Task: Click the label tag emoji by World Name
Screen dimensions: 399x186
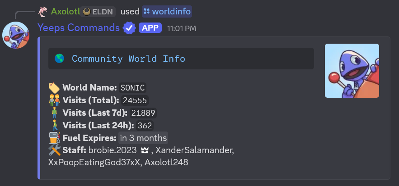Action: pos(54,88)
